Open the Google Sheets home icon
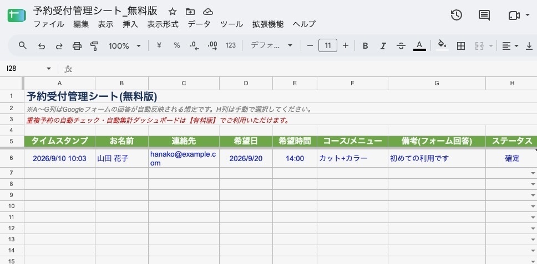537x264 pixels. [17, 15]
